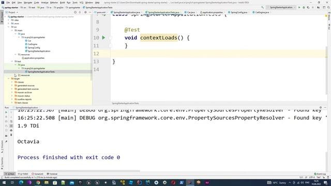Expand the classes folder under target
This screenshot has width=331, height=186.
[x=12, y=82]
